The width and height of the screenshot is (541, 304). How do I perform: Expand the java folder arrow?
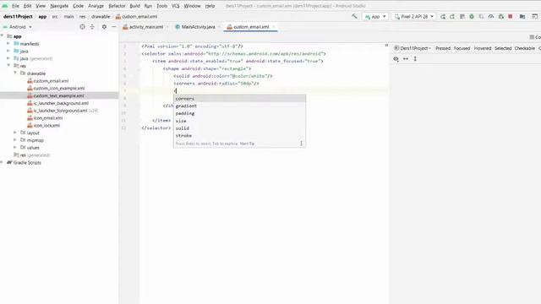click(x=8, y=51)
